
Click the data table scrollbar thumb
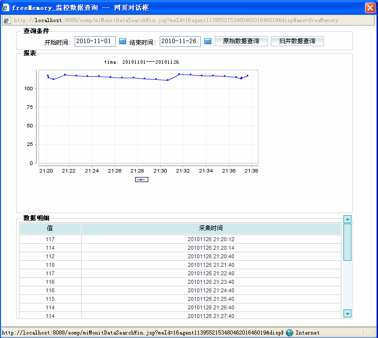(x=347, y=242)
